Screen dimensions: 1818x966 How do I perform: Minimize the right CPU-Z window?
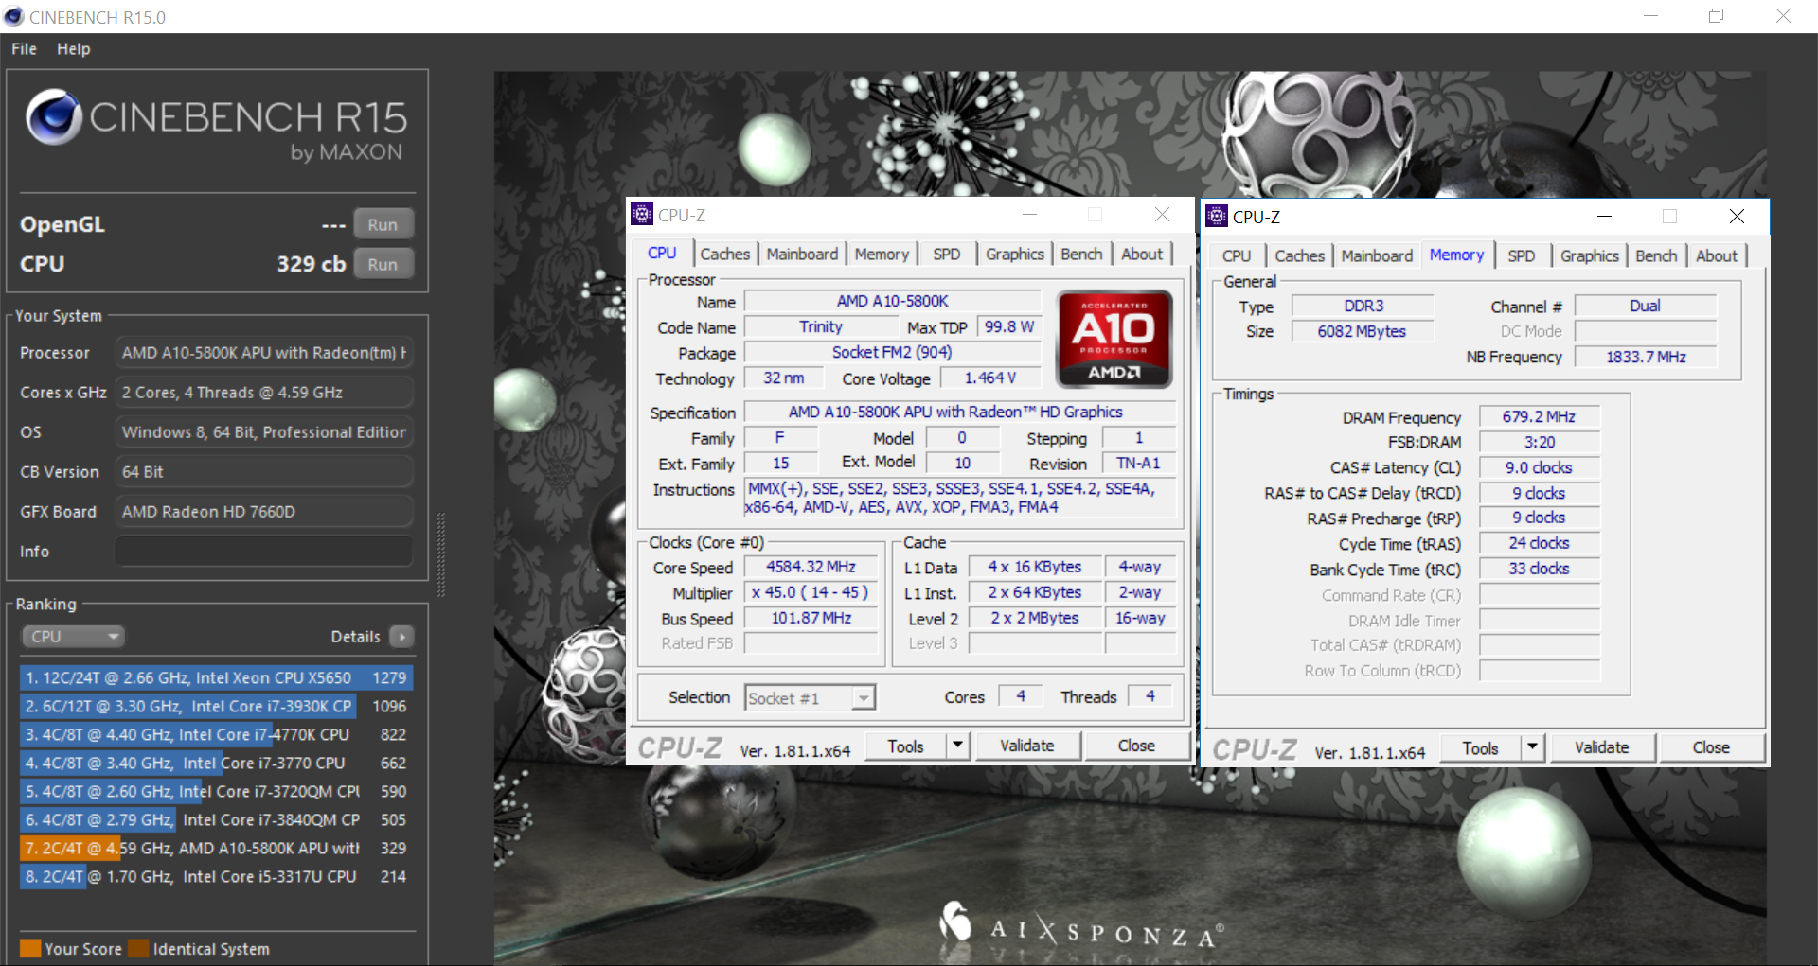coord(1604,217)
